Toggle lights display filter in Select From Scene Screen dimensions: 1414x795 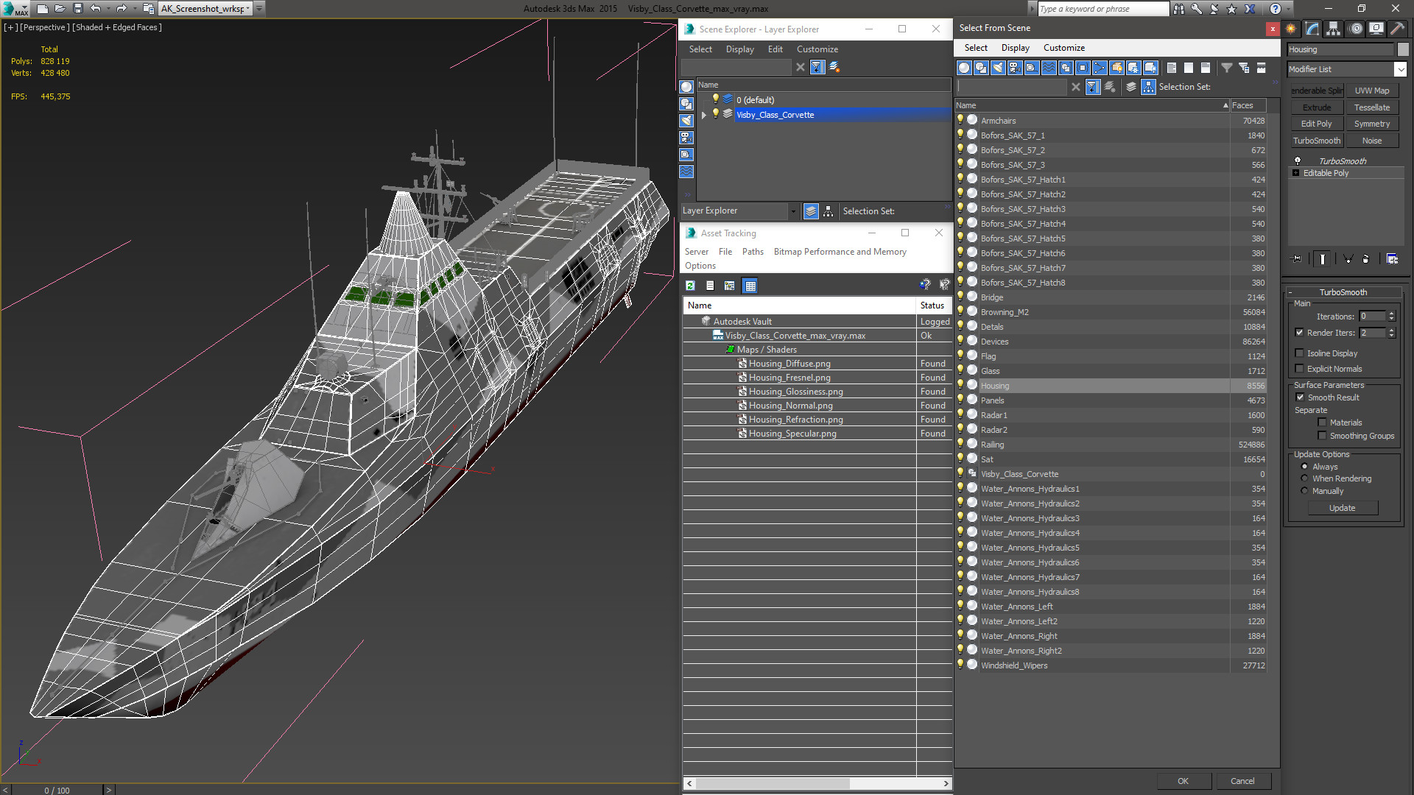pyautogui.click(x=998, y=68)
